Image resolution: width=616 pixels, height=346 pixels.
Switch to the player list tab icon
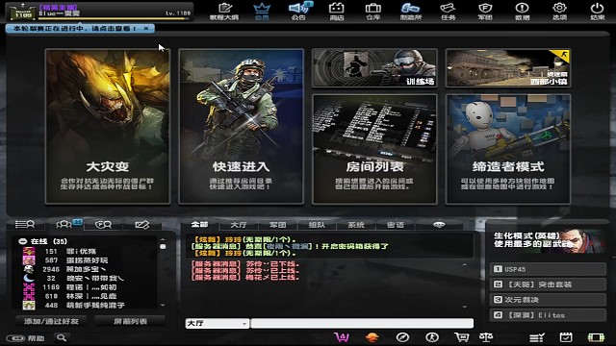(25, 224)
